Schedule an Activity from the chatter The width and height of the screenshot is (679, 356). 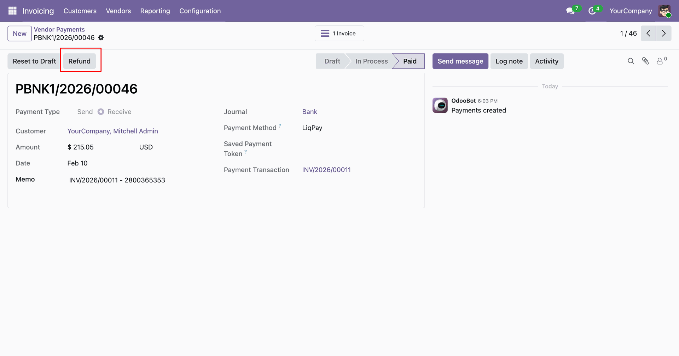click(x=547, y=61)
